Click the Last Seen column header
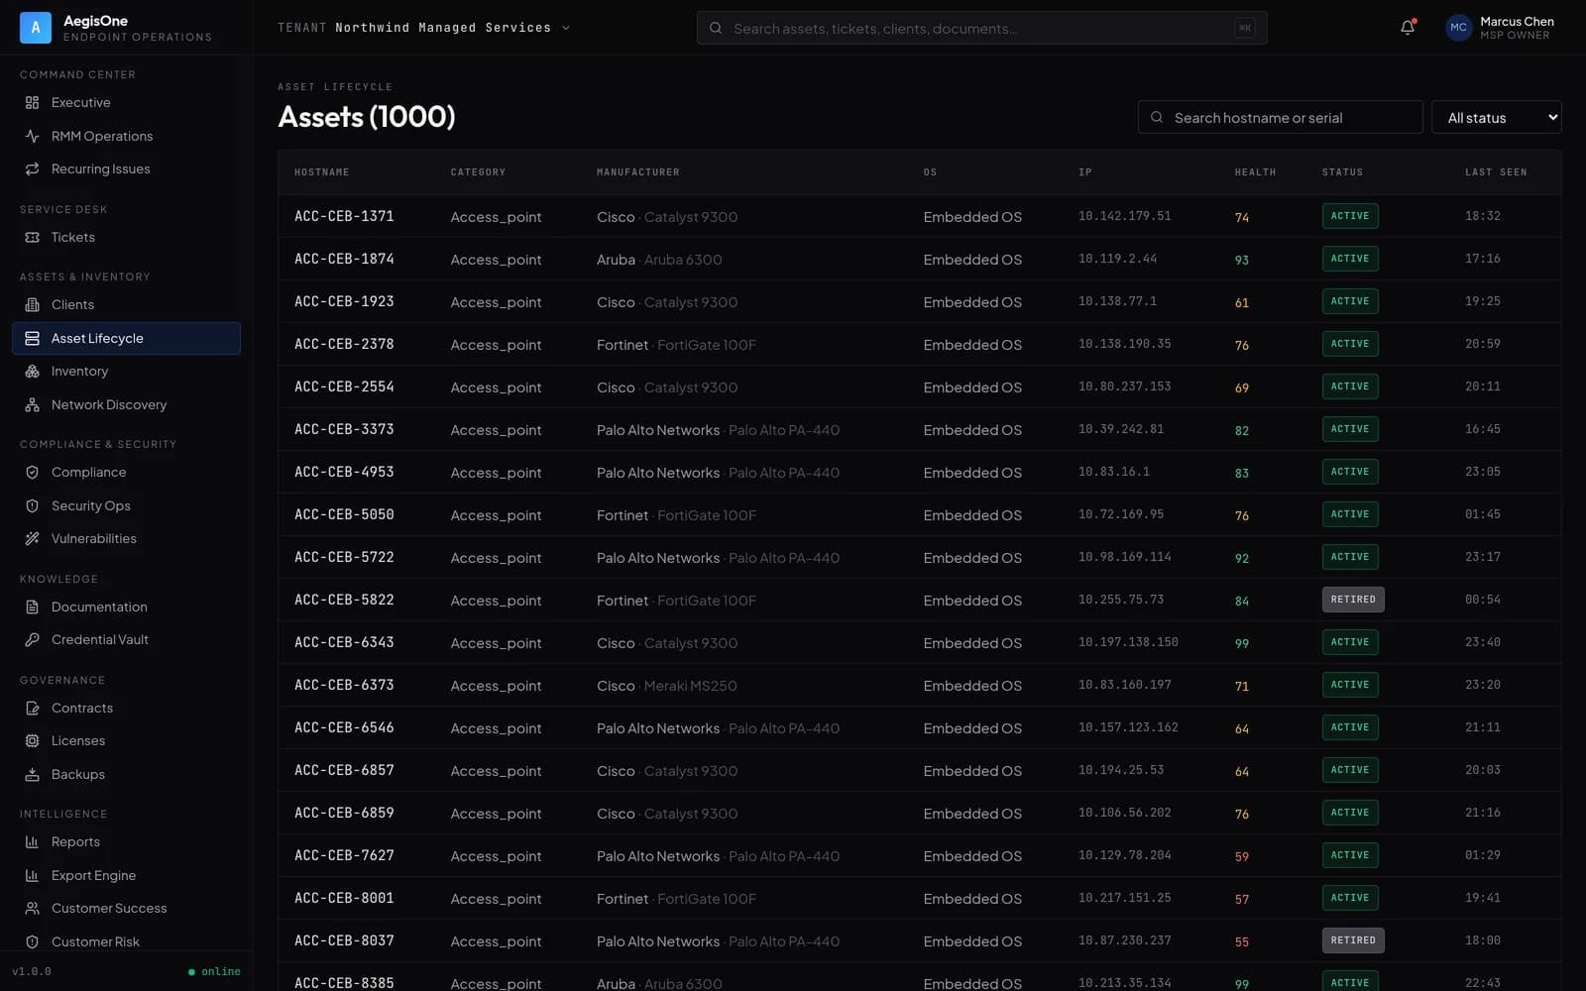The width and height of the screenshot is (1586, 991). (x=1496, y=172)
